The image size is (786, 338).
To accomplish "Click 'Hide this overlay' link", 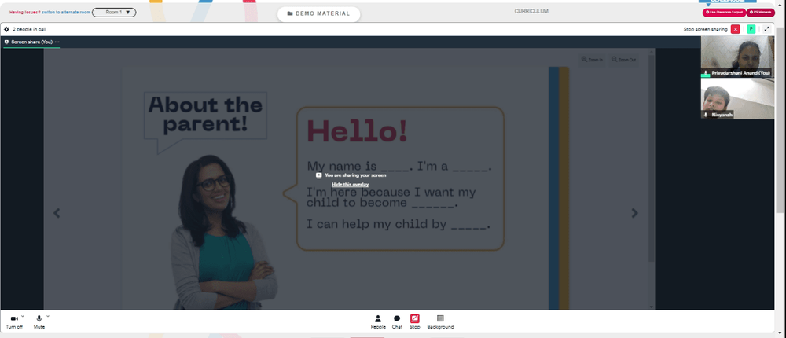I will coord(350,185).
